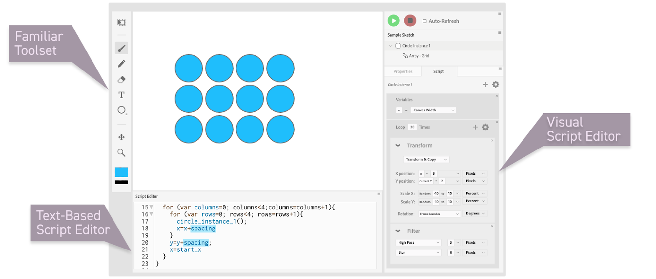Open the Loop block settings gear

[485, 127]
